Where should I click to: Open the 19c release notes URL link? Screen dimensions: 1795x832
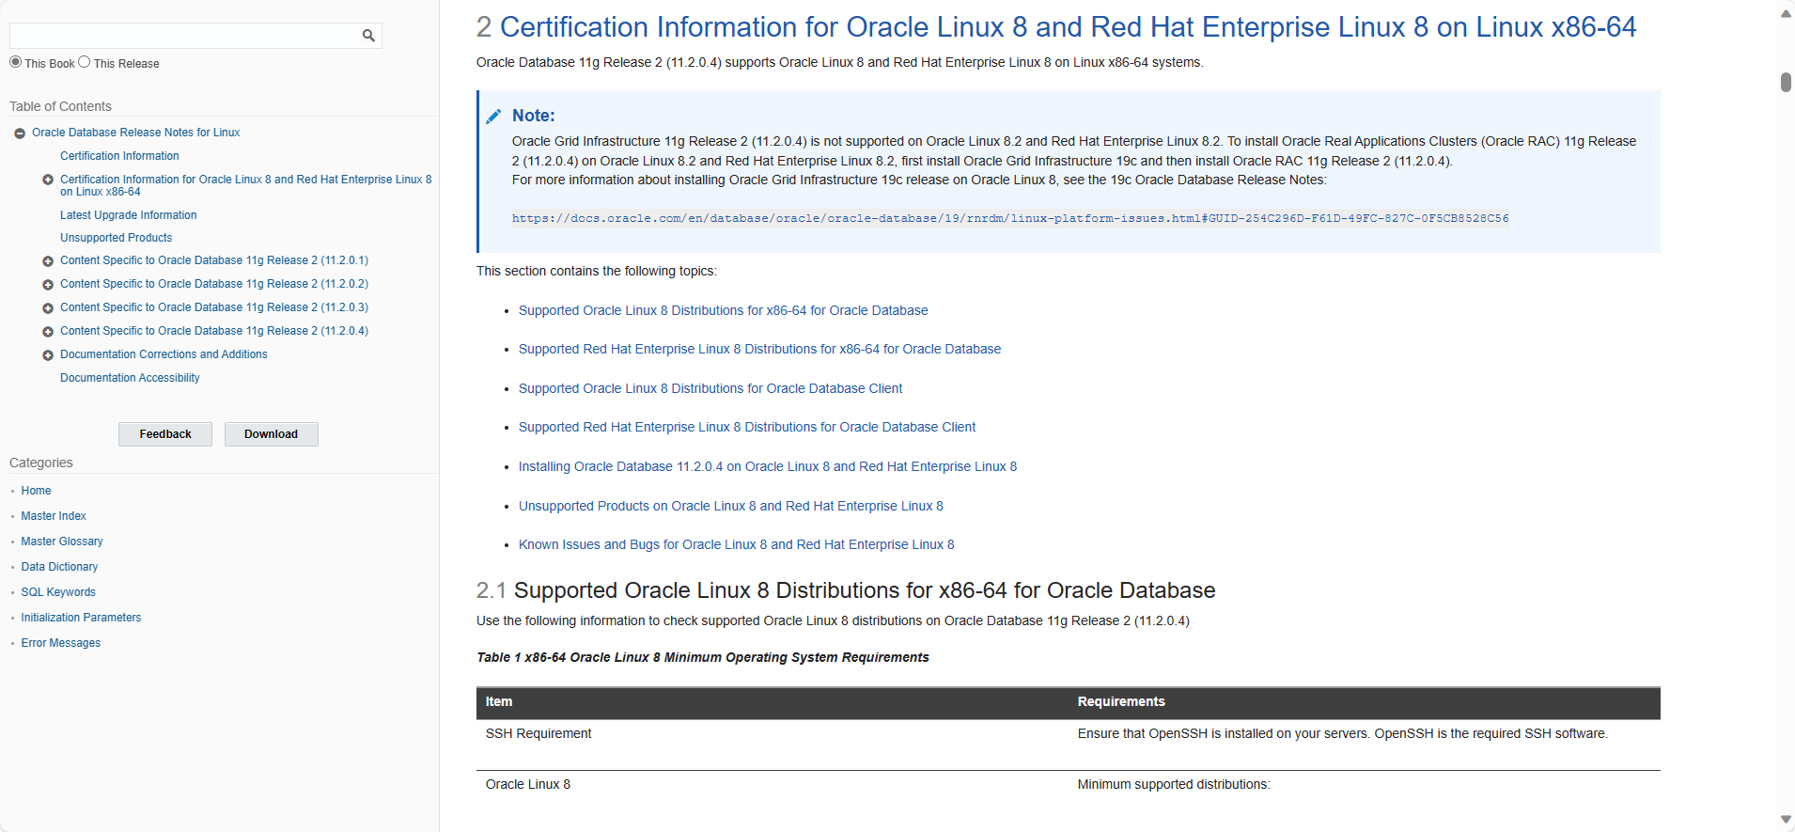(1010, 218)
